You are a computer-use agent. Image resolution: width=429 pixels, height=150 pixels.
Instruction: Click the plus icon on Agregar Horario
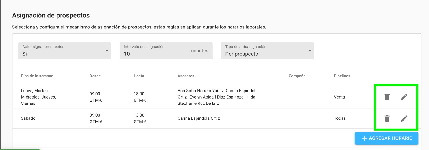click(x=365, y=138)
